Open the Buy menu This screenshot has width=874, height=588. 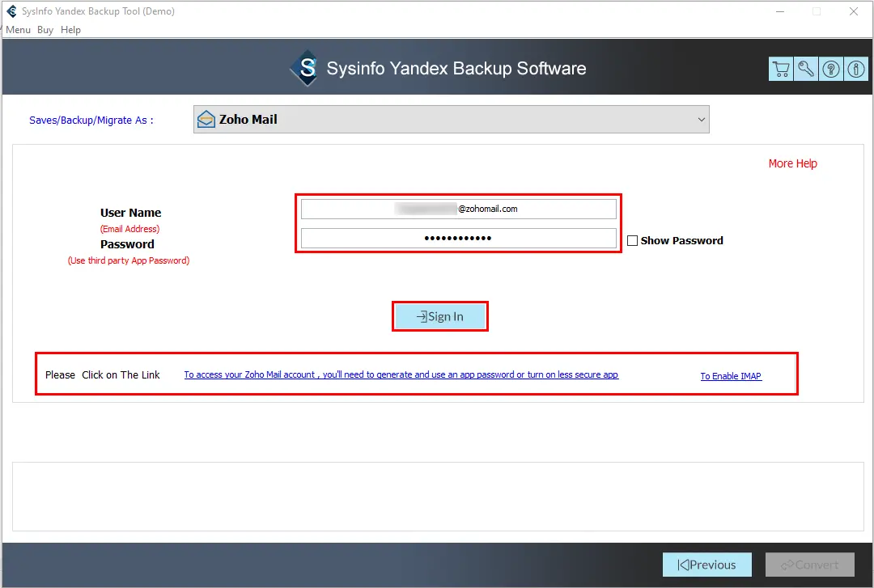[45, 30]
